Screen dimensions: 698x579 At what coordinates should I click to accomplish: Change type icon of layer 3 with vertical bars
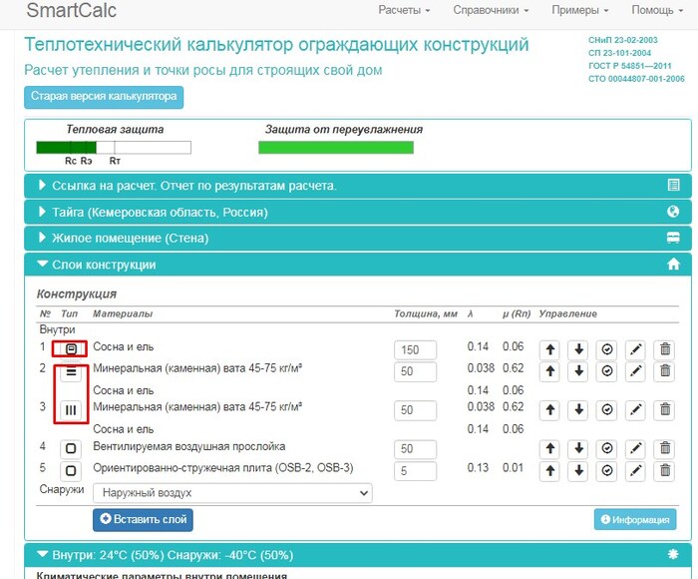tap(71, 410)
